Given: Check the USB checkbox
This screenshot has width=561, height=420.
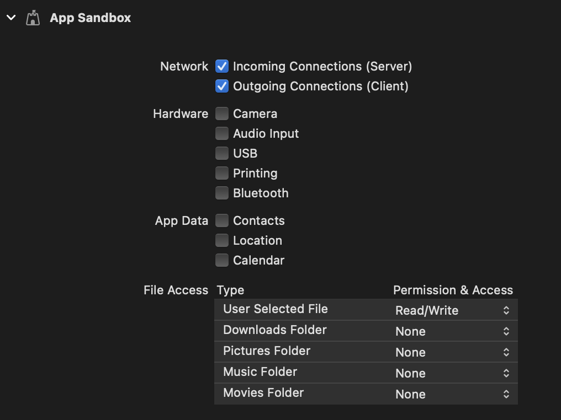Looking at the screenshot, I should pos(221,153).
